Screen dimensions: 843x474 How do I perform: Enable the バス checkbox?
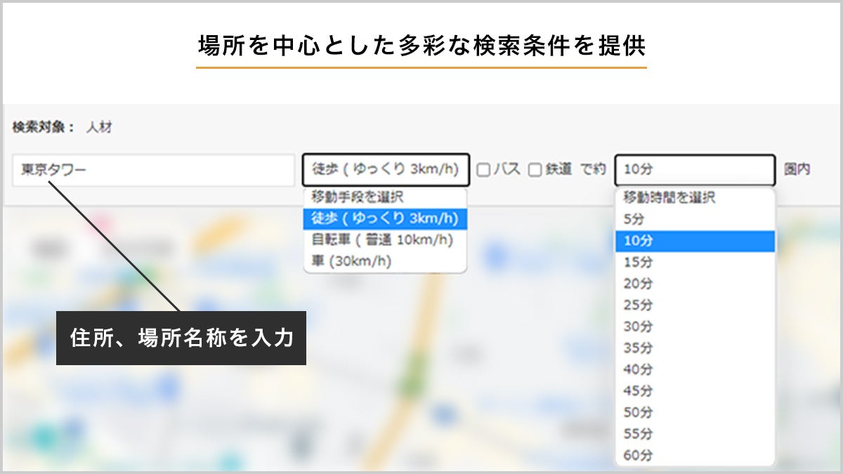(x=483, y=170)
